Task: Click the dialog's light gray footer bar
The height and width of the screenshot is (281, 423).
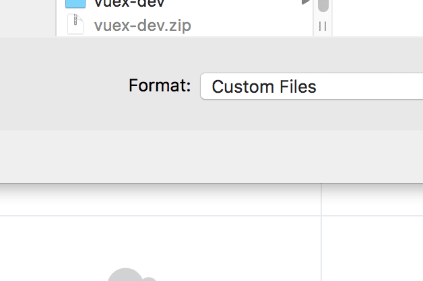Action: 202,156
